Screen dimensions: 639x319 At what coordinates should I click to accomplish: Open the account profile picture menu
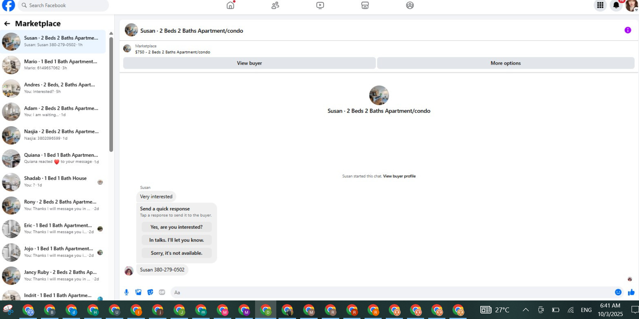tap(632, 5)
